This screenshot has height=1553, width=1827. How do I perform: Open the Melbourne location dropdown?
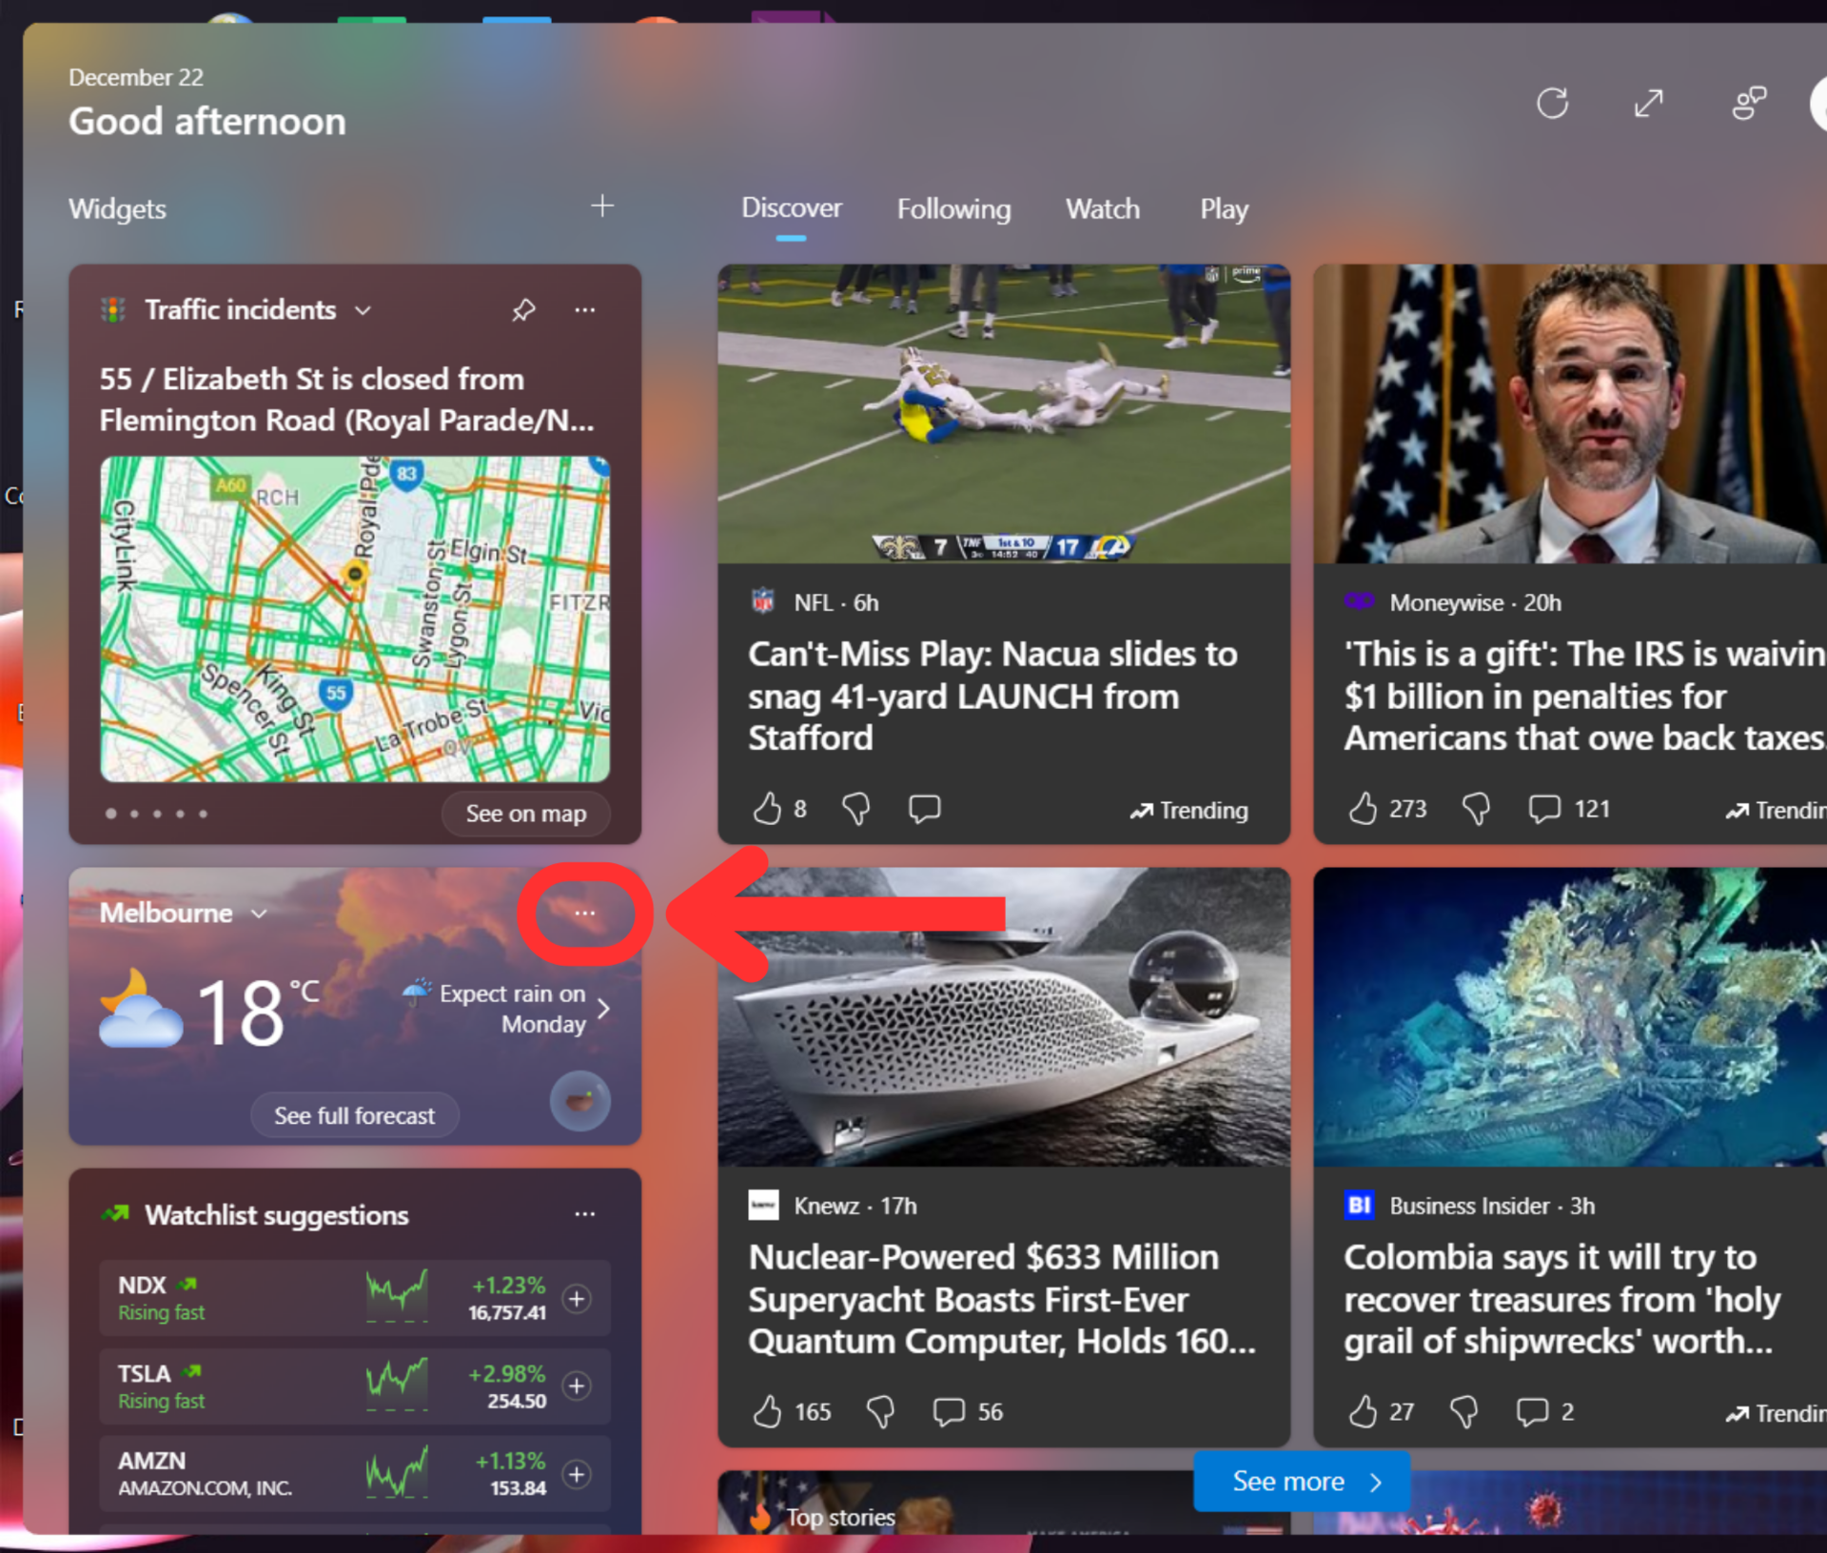click(259, 914)
